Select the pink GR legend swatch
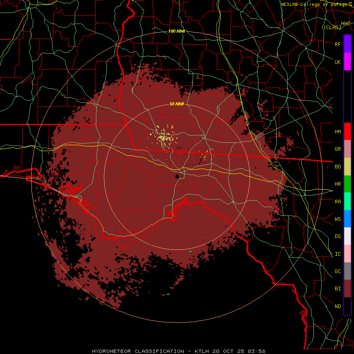Image resolution: width=354 pixels, height=354 pixels. pos(347,149)
